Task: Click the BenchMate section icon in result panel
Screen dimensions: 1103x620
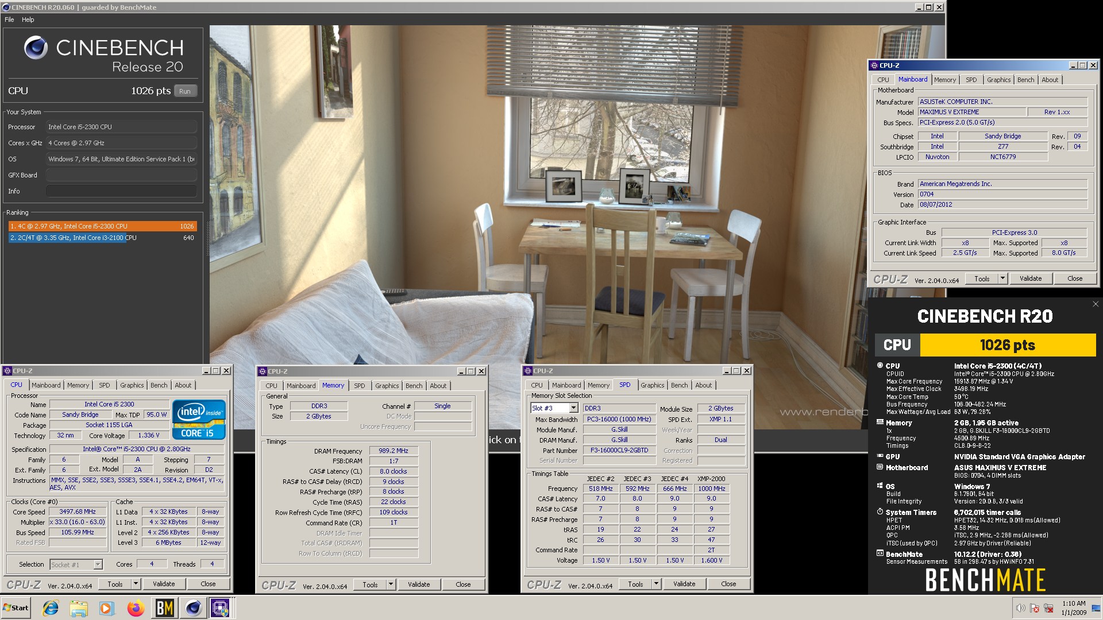Action: pyautogui.click(x=880, y=553)
